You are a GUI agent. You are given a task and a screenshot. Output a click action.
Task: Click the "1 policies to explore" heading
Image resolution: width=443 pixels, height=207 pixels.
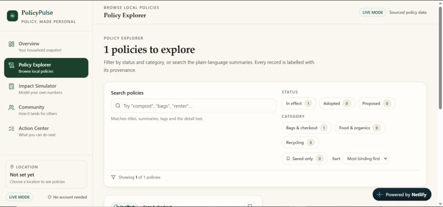tap(149, 50)
